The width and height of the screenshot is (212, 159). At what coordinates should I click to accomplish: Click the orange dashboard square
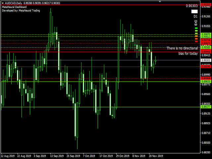coord(196,36)
